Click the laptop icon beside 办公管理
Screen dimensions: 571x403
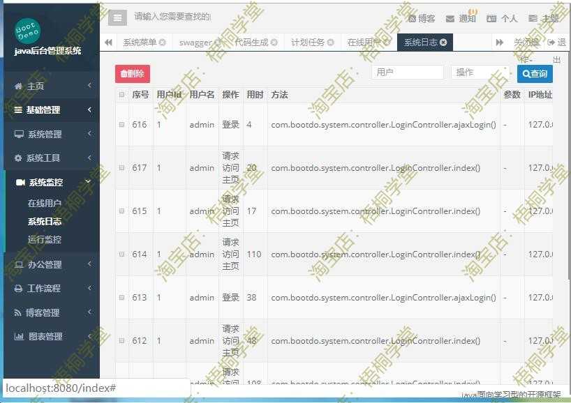pos(19,264)
